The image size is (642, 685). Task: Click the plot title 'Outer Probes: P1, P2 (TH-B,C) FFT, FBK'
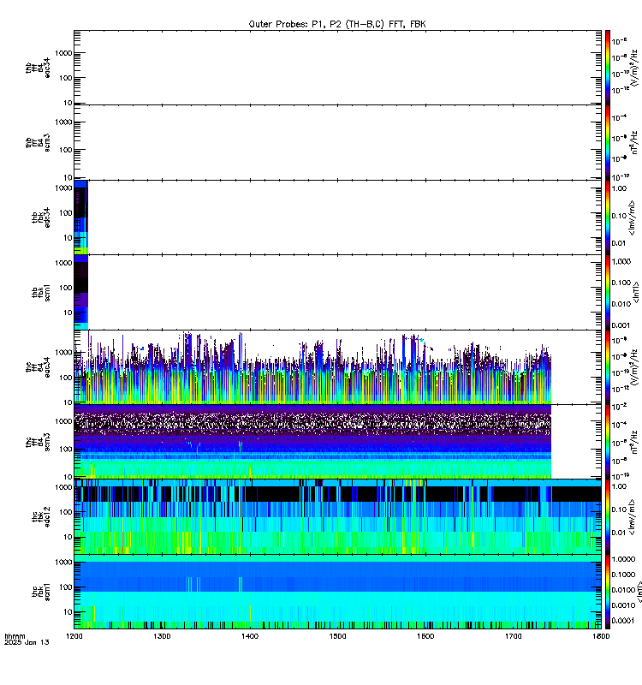click(x=337, y=24)
